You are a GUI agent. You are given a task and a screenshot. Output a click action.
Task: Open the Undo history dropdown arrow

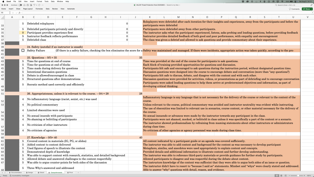36,5
